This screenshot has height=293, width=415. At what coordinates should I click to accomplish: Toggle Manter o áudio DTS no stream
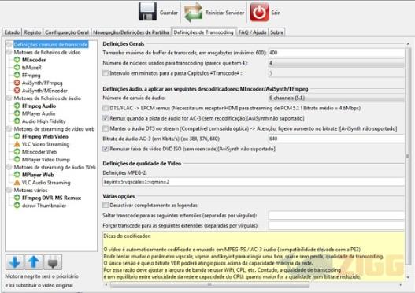click(106, 128)
